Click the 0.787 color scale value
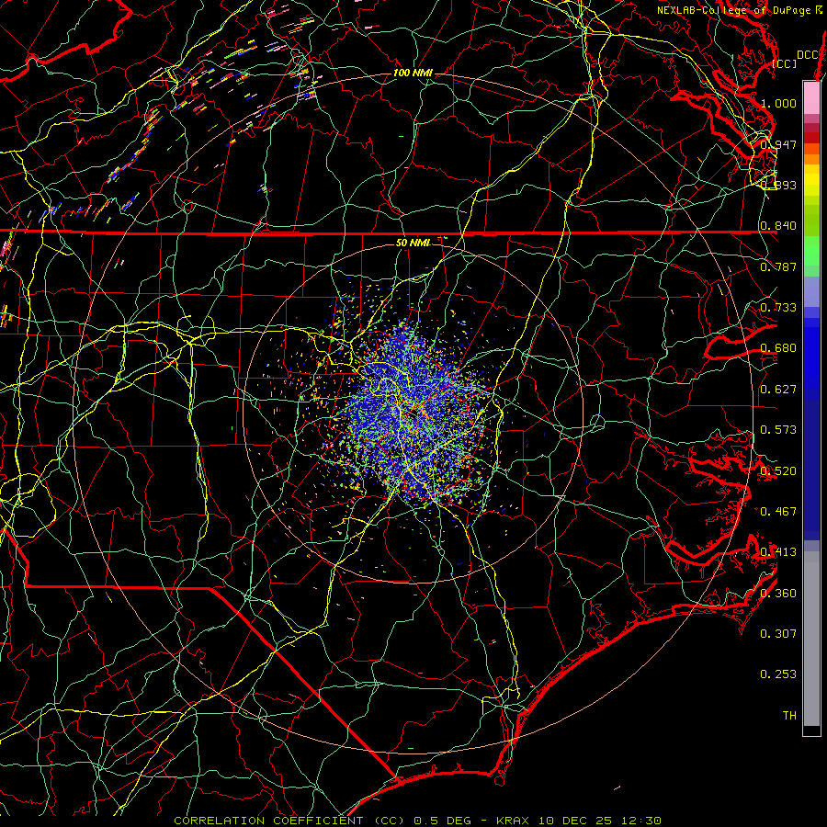 (x=778, y=266)
